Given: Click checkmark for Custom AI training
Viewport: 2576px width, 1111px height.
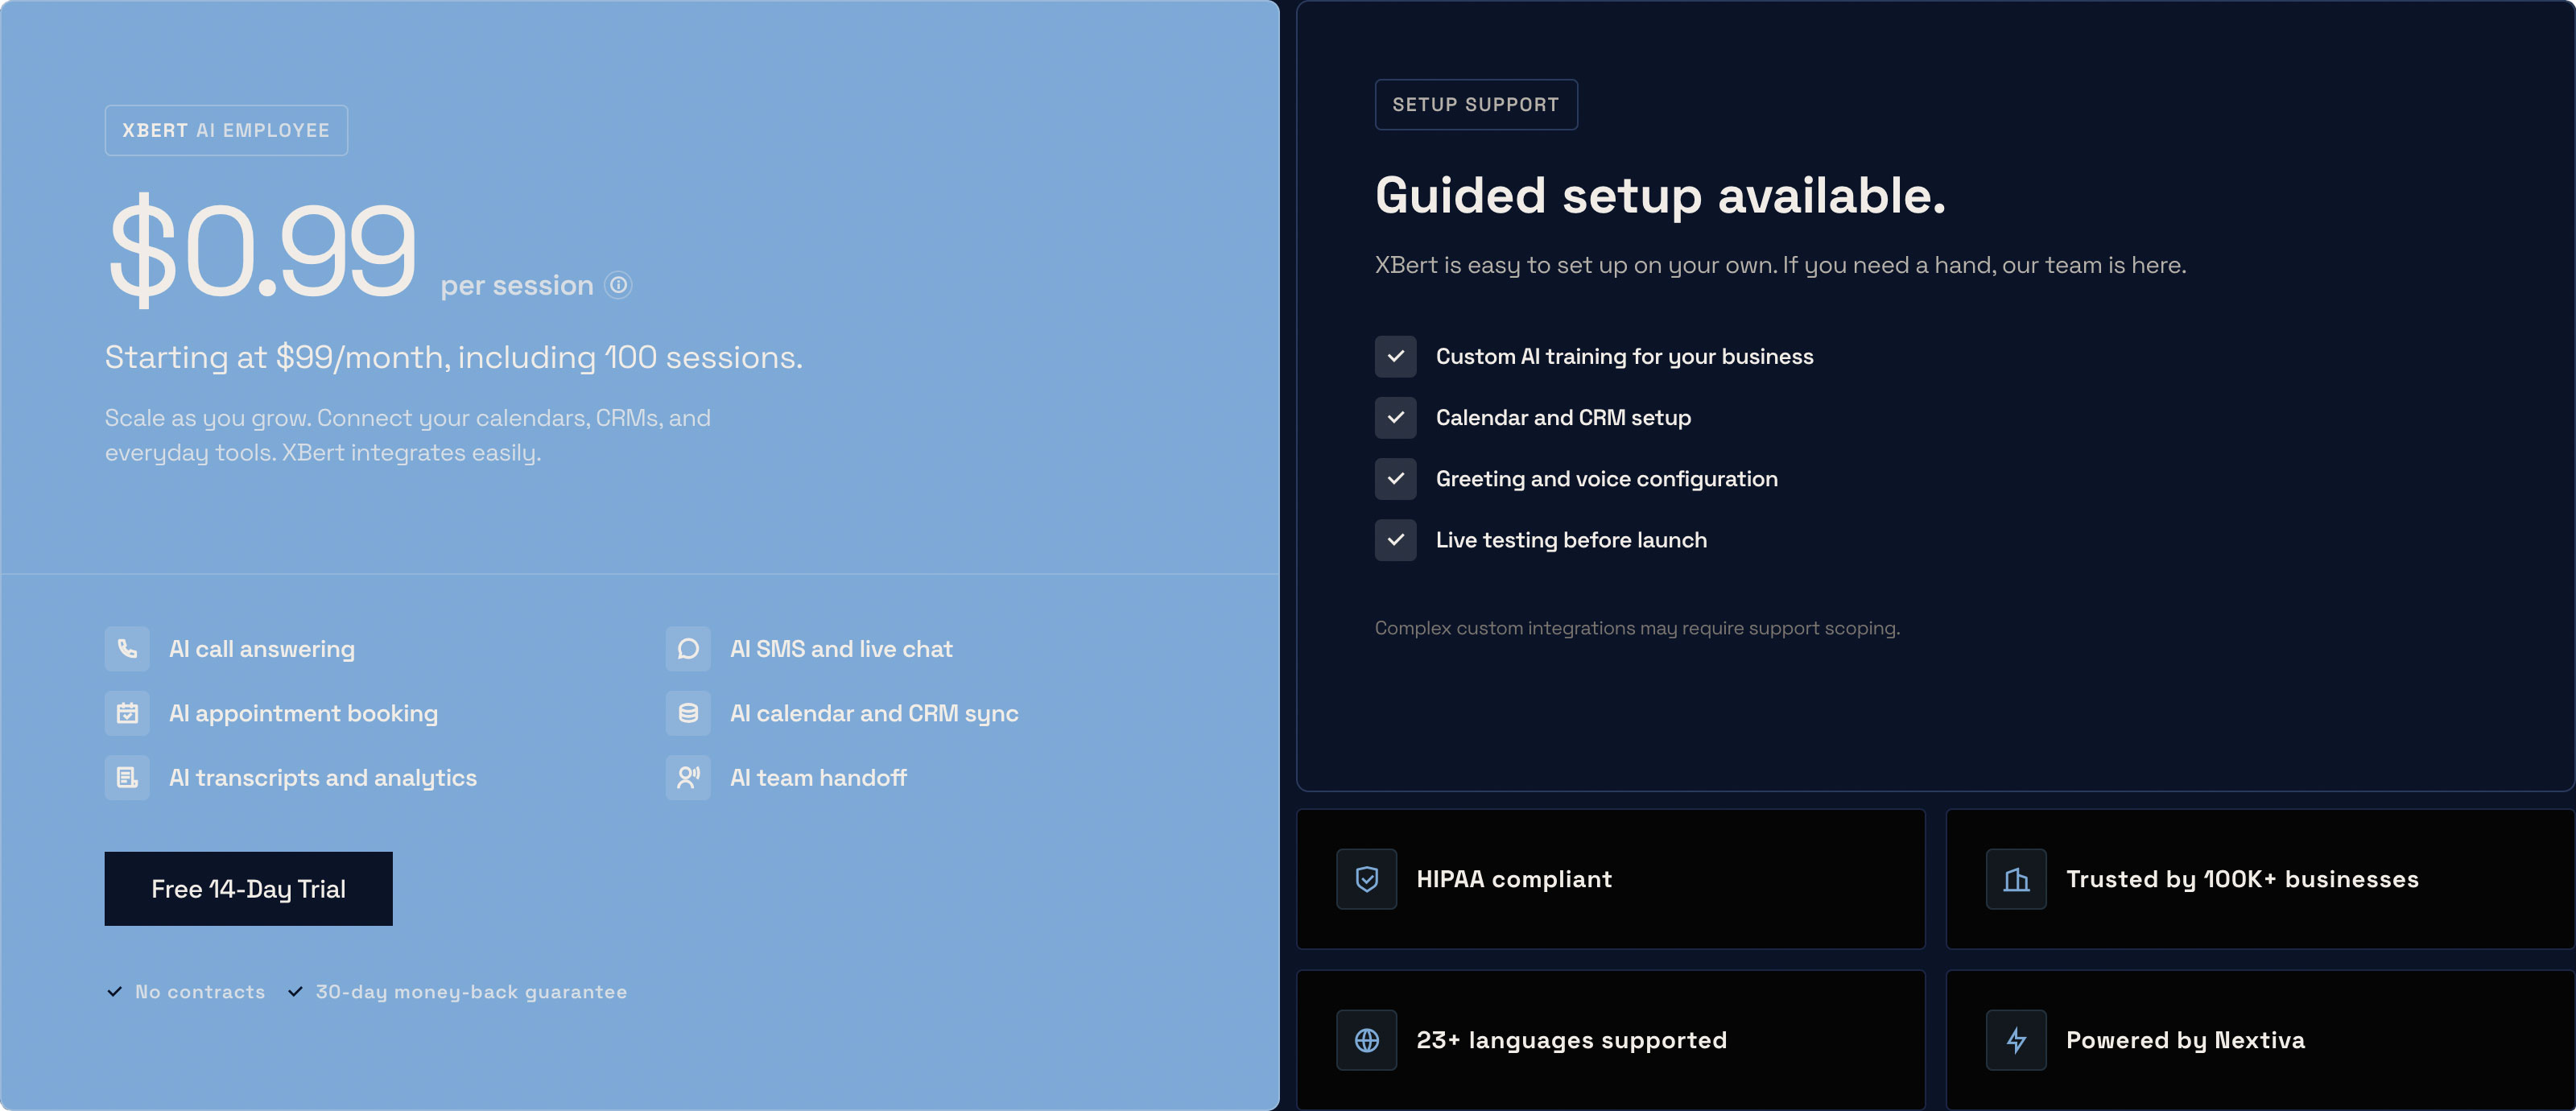Looking at the screenshot, I should pyautogui.click(x=1396, y=357).
